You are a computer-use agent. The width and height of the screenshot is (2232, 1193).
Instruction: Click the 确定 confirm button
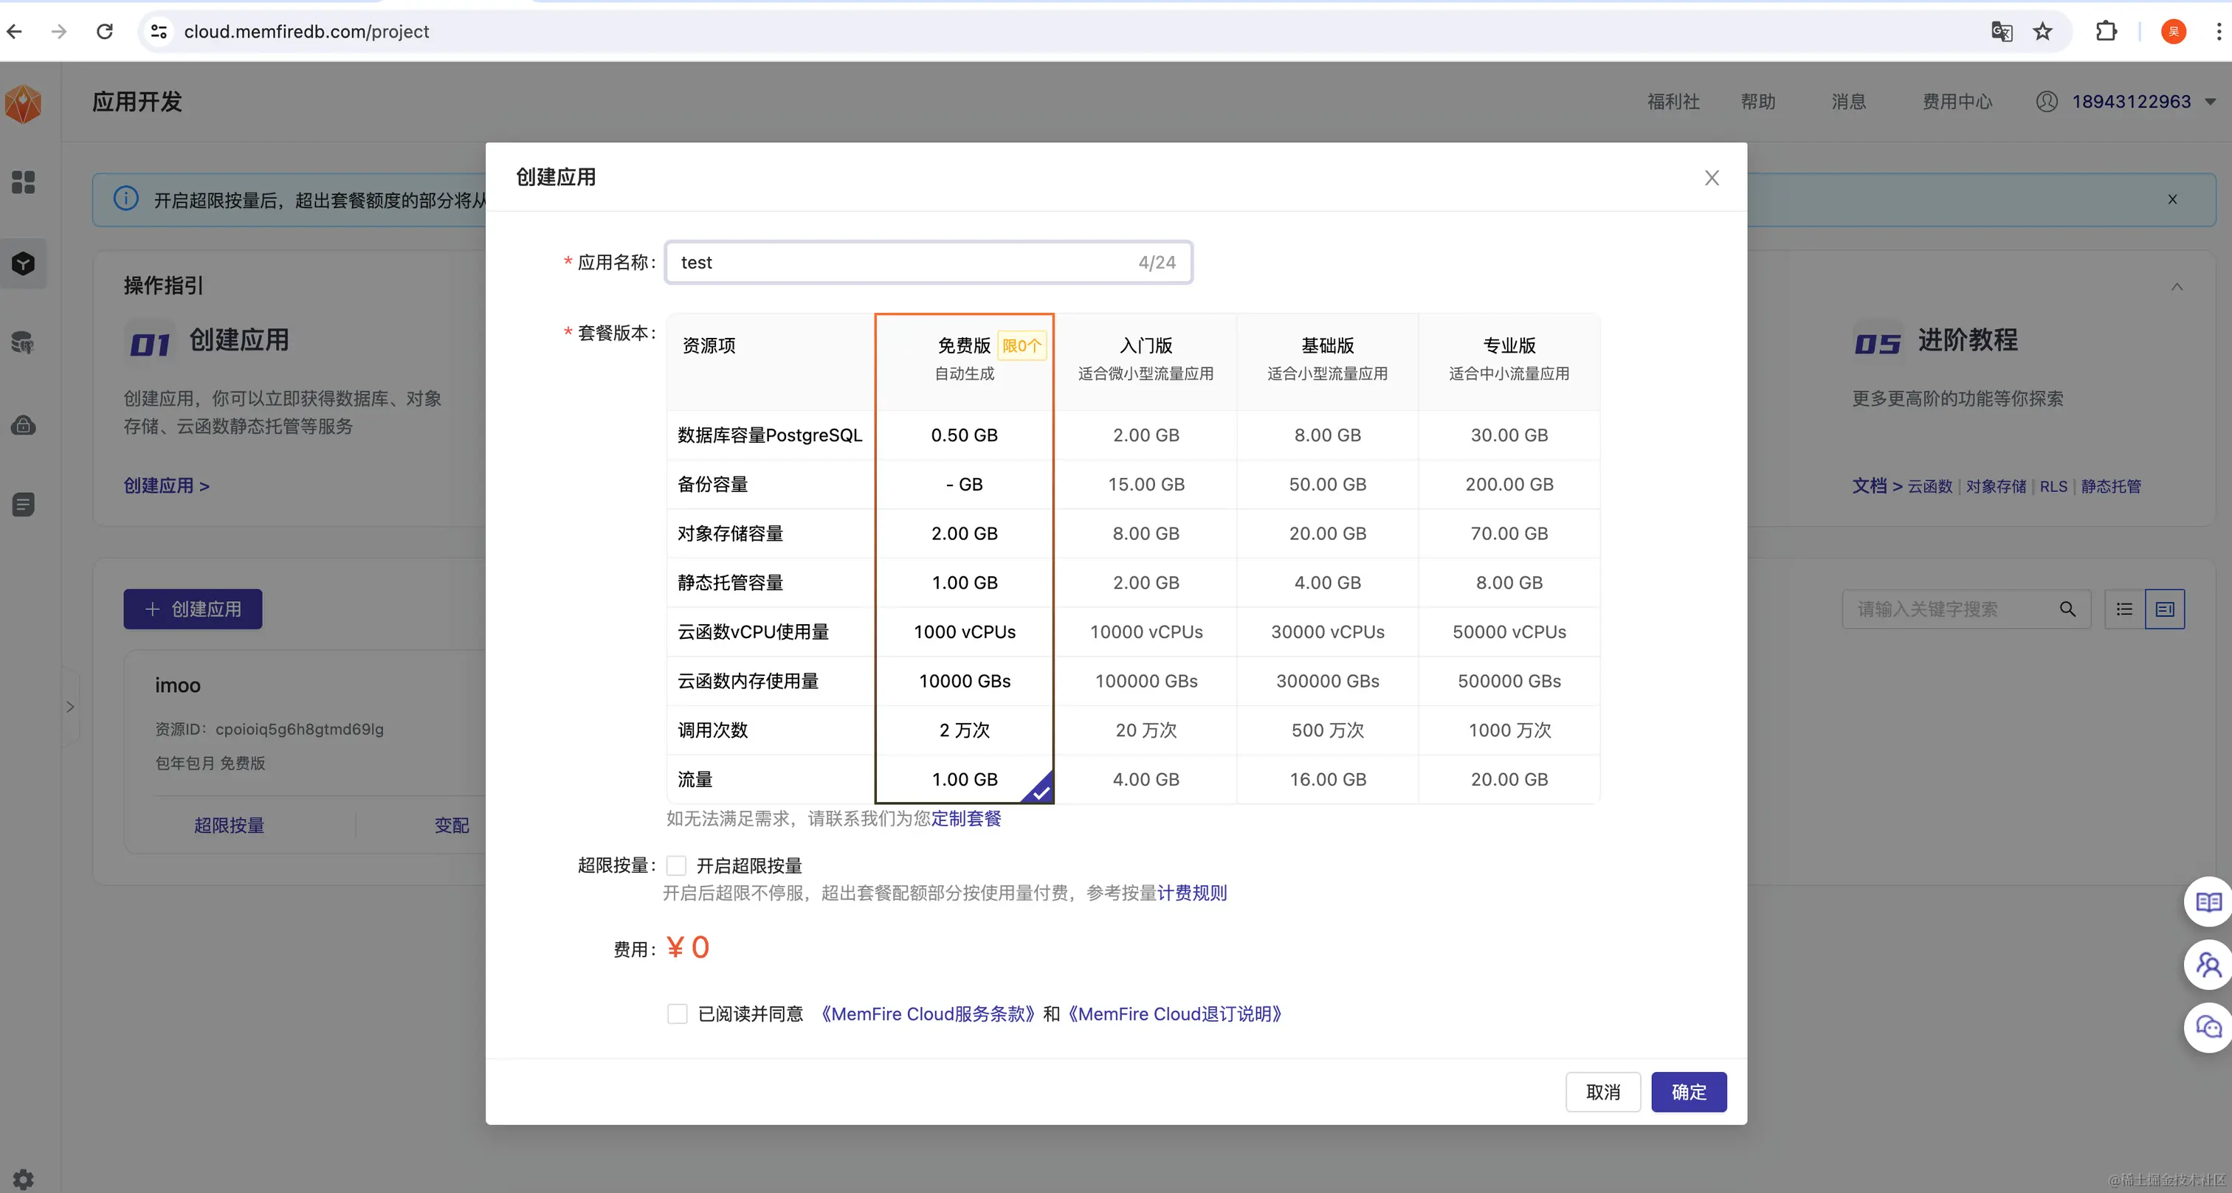tap(1688, 1092)
